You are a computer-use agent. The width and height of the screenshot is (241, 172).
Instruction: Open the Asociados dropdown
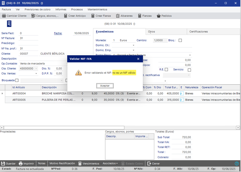pyautogui.click(x=110, y=163)
